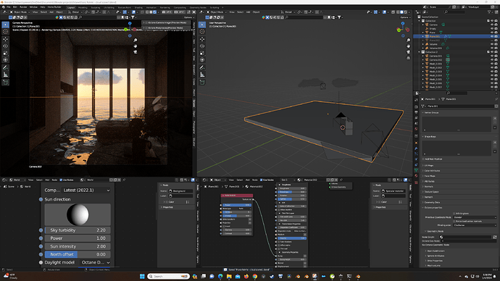Toggle camera view icon in User Perspective viewport

409,51
